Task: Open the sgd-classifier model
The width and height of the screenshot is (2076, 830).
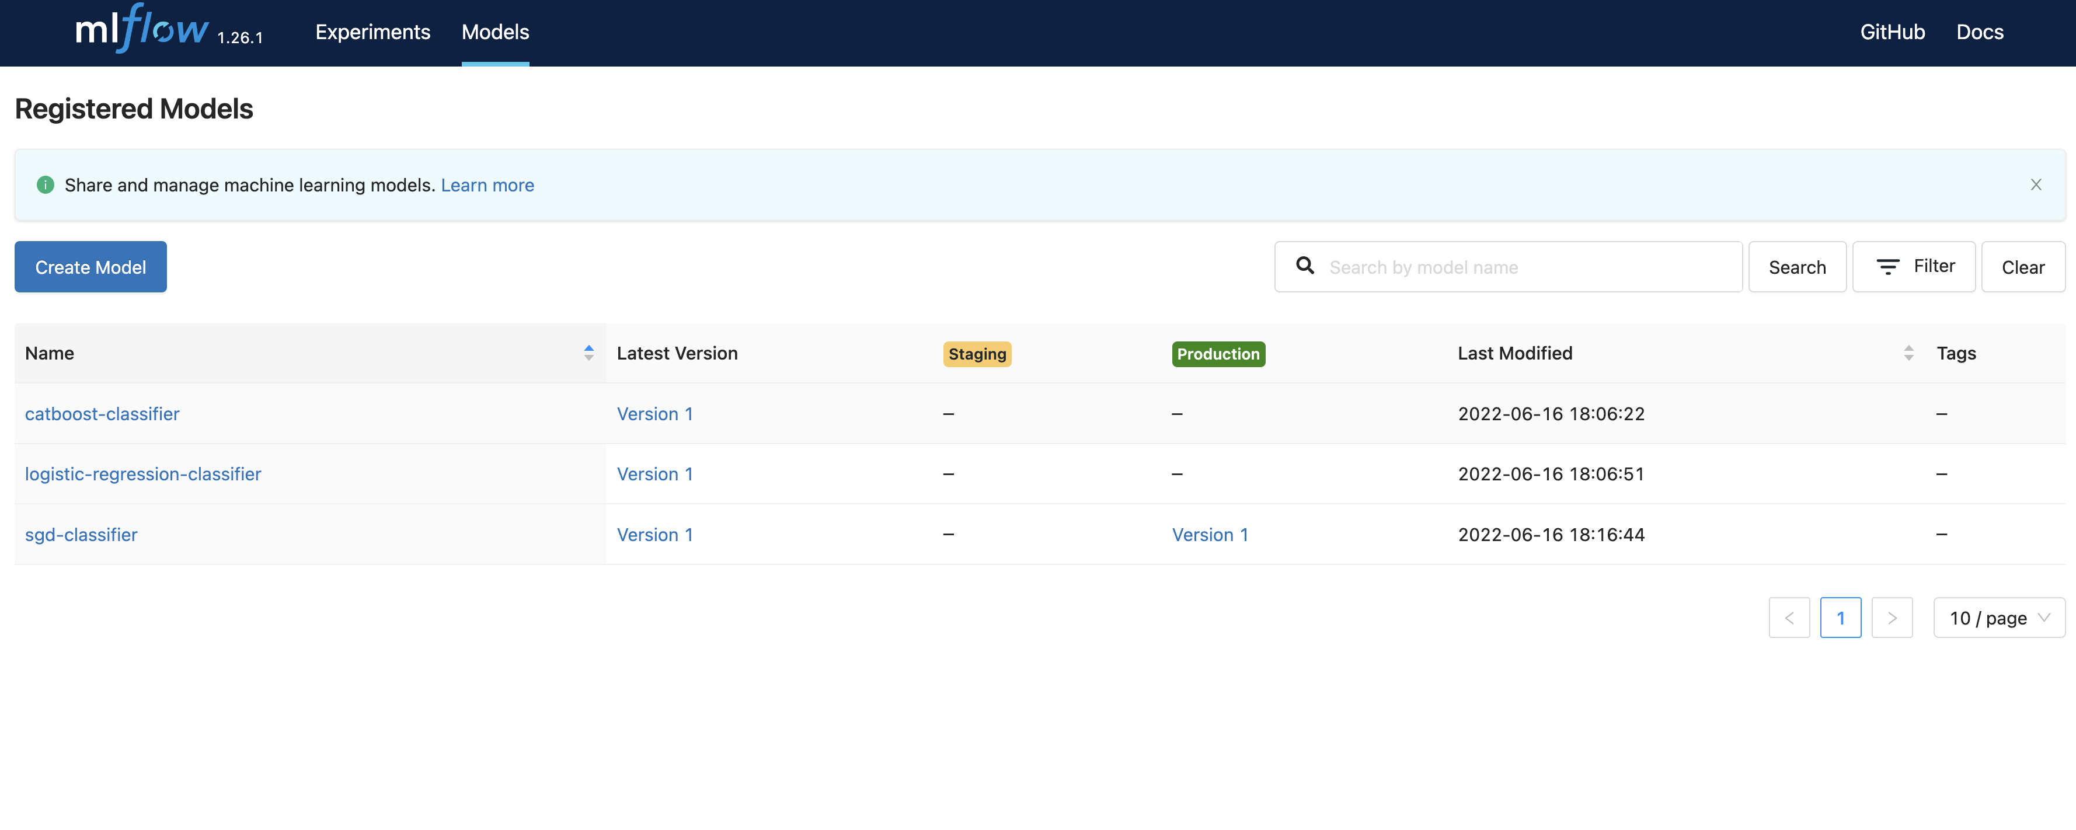Action: click(81, 535)
